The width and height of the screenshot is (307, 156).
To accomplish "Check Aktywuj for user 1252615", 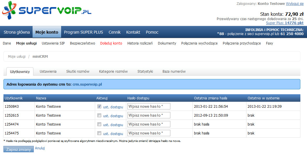I will [x=99, y=115].
